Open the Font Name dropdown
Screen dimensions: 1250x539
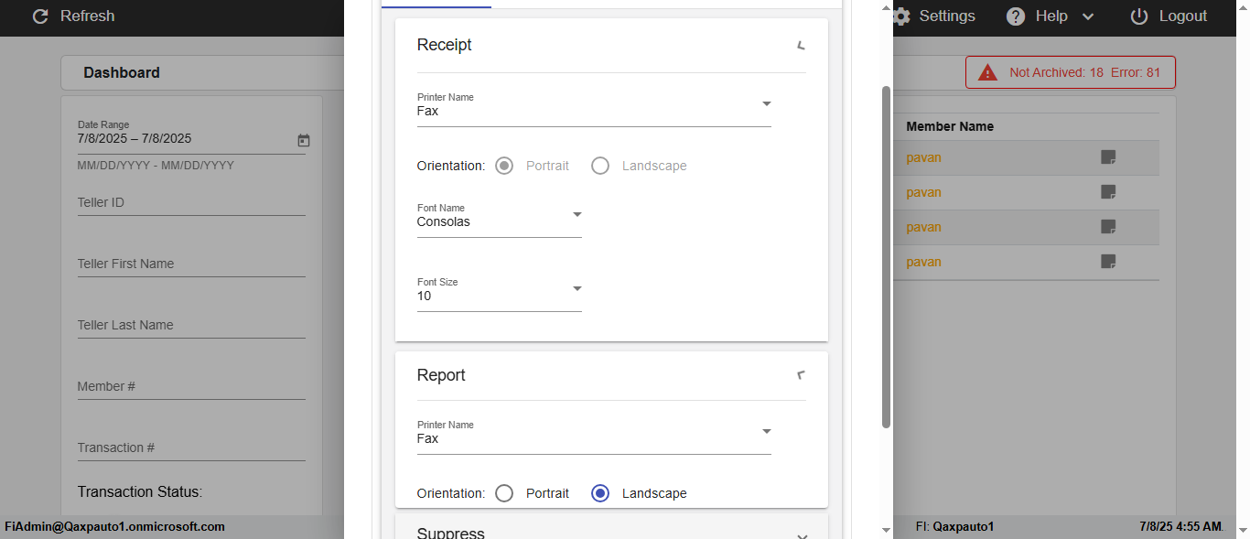[x=577, y=215]
